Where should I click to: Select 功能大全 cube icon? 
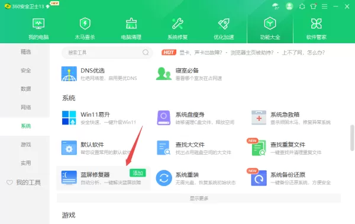point(270,23)
